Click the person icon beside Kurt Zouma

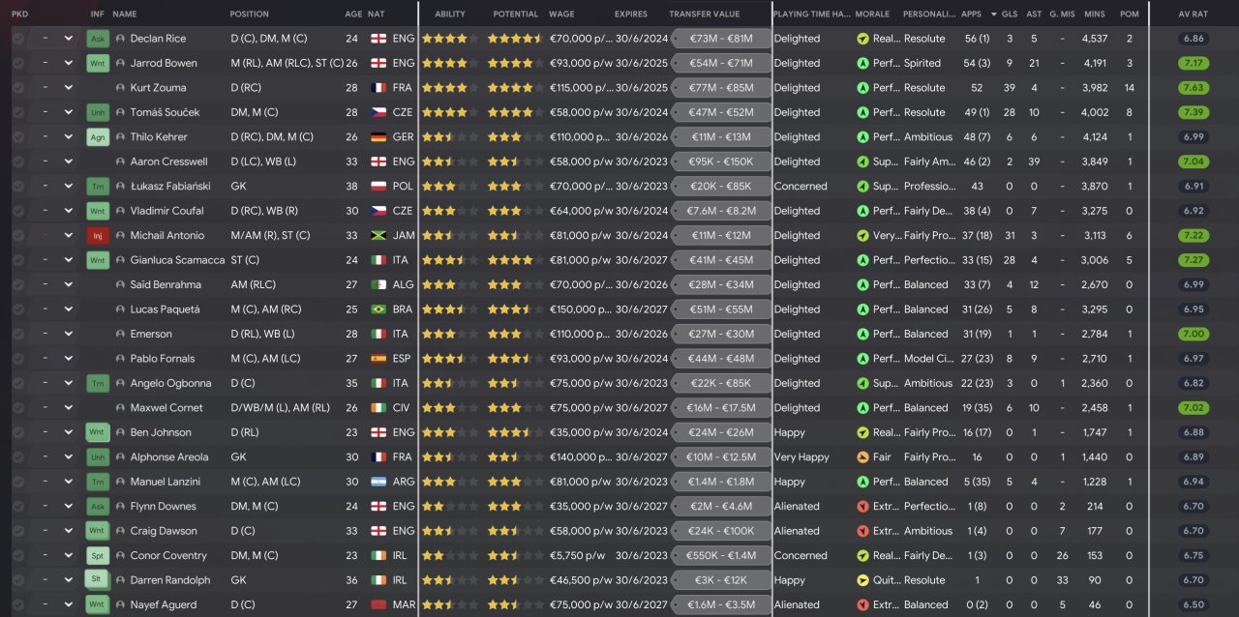[x=120, y=88]
